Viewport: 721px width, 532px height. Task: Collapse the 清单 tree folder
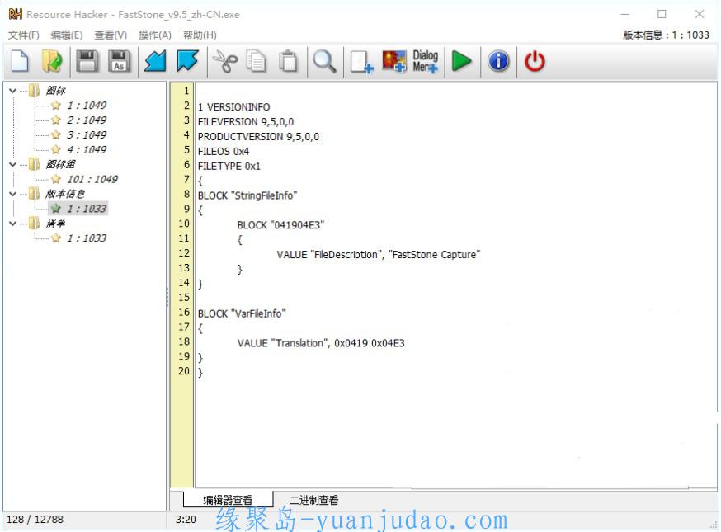coord(13,224)
